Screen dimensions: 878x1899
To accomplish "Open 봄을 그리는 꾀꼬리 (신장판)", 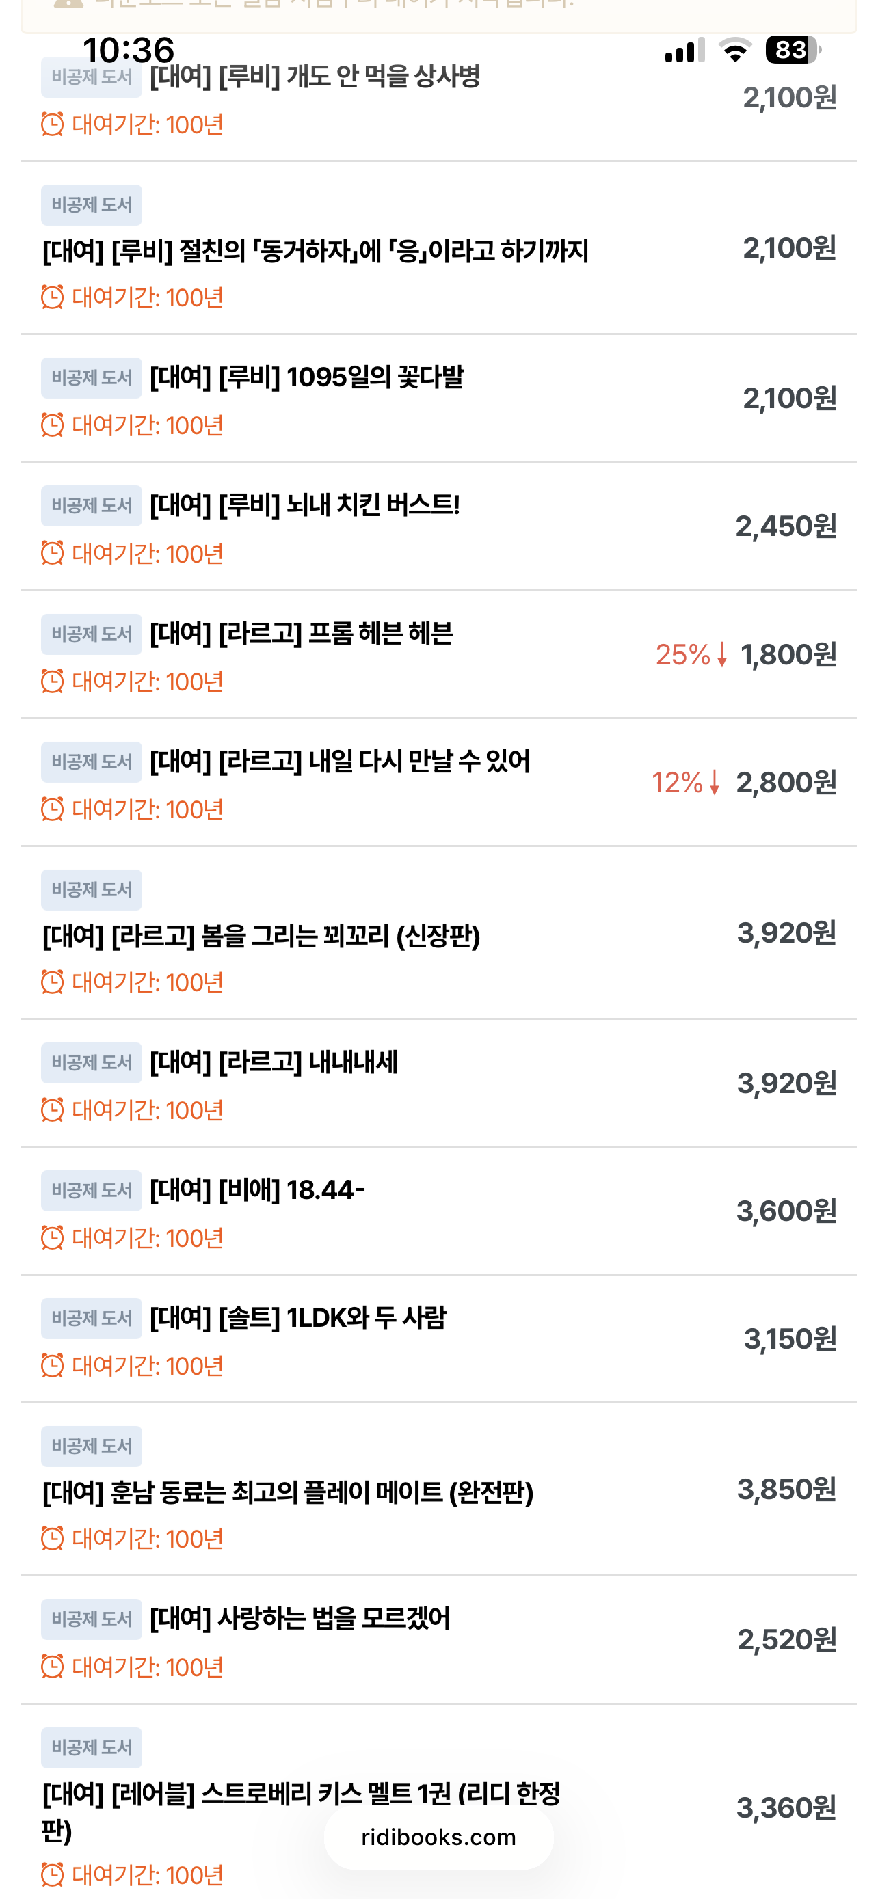I will pos(261,937).
